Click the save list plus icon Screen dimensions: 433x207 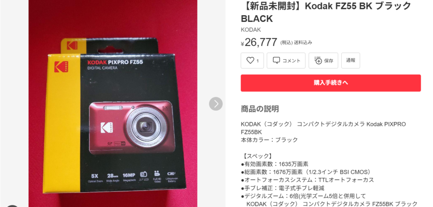[x=318, y=60]
